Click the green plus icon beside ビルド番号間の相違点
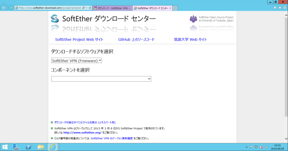The width and height of the screenshot is (288, 151). pos(52,138)
